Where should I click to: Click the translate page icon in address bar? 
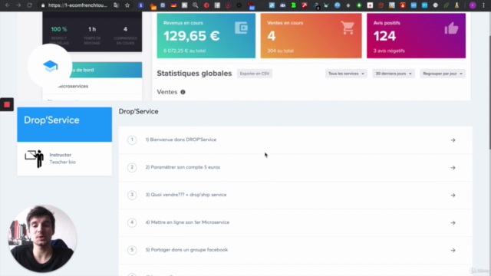[x=116, y=5]
